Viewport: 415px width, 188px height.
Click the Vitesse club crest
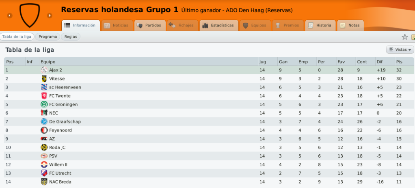[44, 79]
